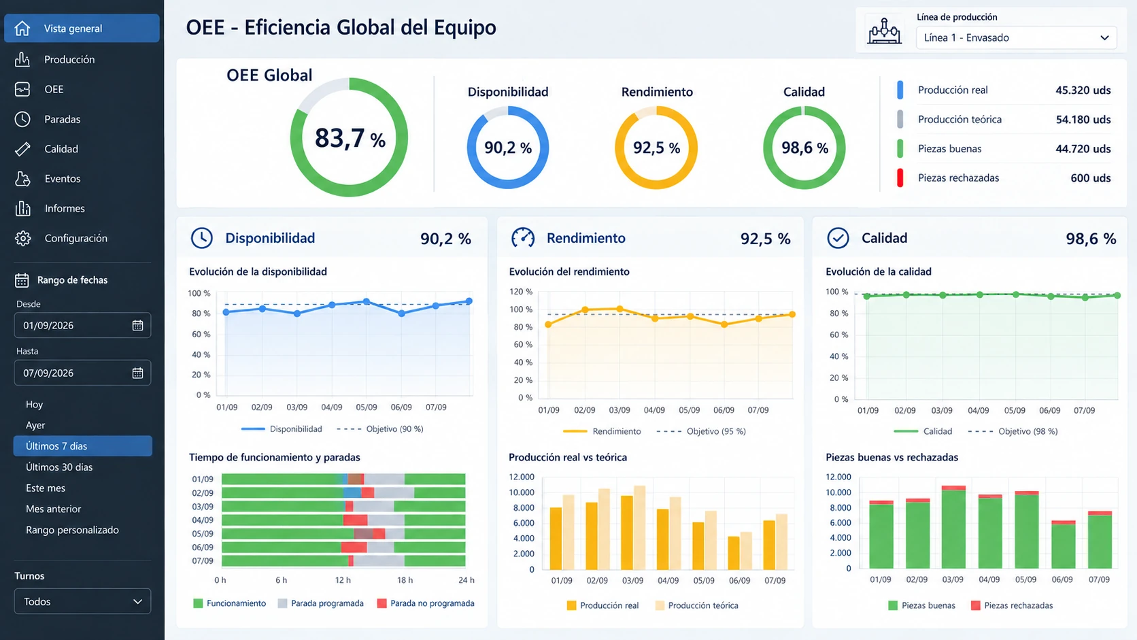Click the gauge icon in Rendimiento card

click(523, 238)
